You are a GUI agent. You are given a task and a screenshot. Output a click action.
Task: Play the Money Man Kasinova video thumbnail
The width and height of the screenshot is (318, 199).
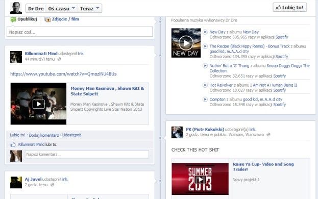(x=38, y=104)
